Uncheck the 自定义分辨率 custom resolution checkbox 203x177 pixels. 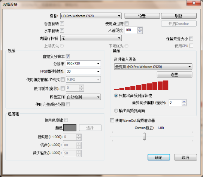coord(68,56)
